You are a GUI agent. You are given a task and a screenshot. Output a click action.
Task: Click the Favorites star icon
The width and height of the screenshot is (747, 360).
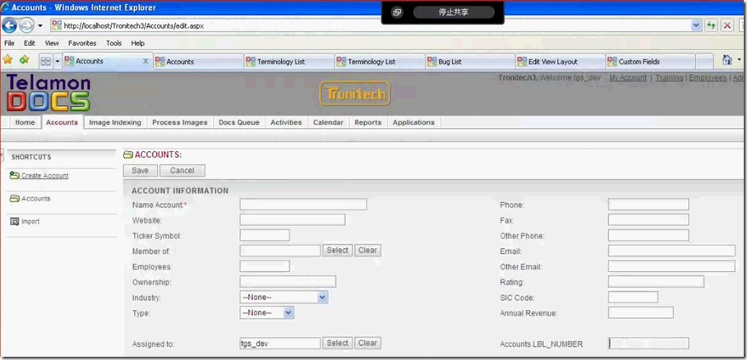(8, 60)
